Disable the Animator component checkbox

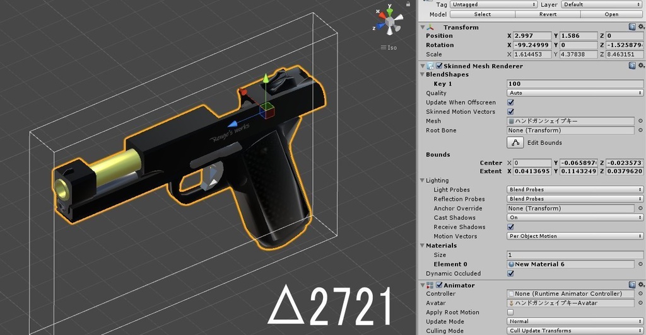pyautogui.click(x=439, y=285)
